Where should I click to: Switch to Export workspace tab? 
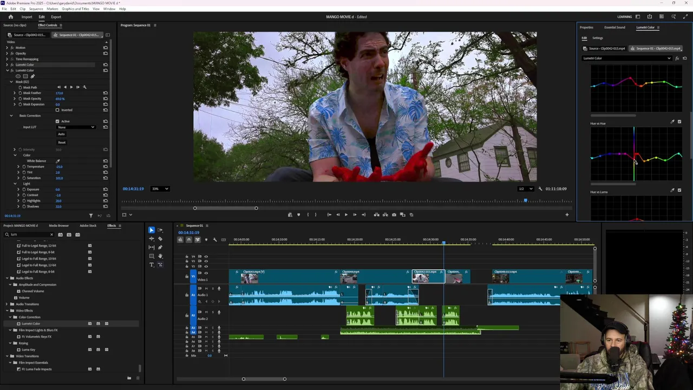(56, 17)
